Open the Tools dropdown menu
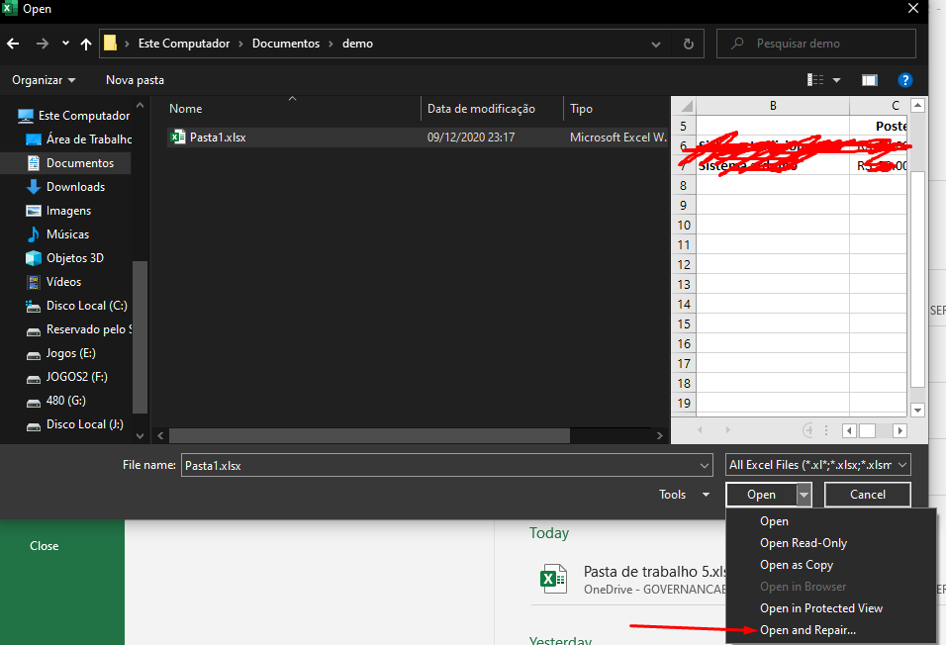This screenshot has width=946, height=645. tap(684, 495)
